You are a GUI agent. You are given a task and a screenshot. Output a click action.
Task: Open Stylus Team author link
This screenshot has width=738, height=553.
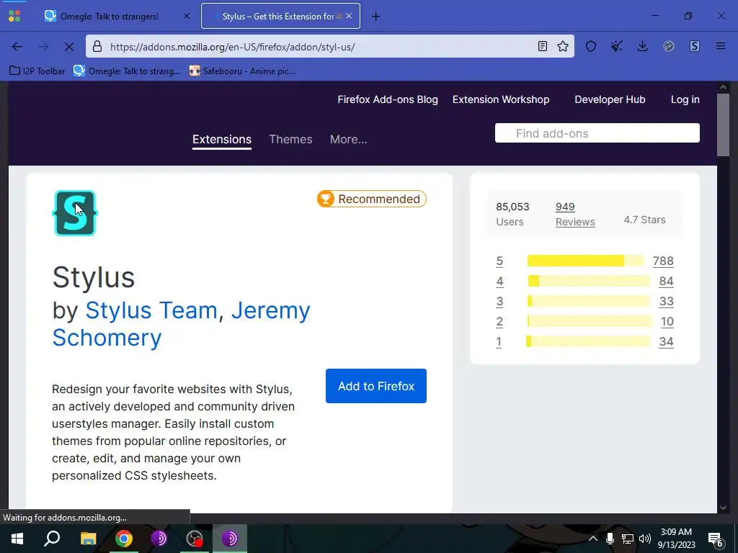[151, 310]
